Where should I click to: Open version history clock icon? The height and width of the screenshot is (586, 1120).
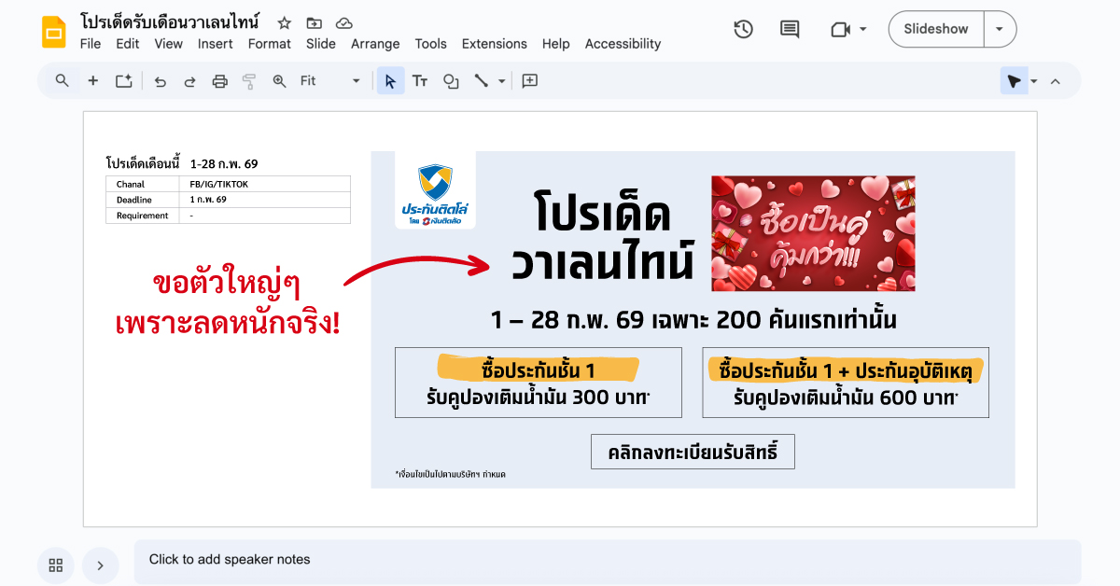coord(743,29)
